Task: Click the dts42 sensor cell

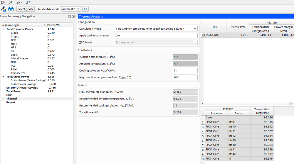Action: (239, 154)
